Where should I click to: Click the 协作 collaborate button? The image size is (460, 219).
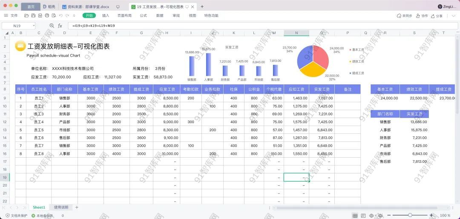421,16
